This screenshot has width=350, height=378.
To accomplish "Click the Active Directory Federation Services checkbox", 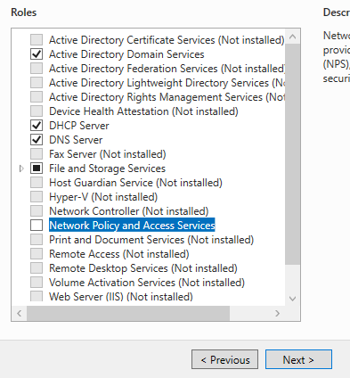I will [37, 69].
